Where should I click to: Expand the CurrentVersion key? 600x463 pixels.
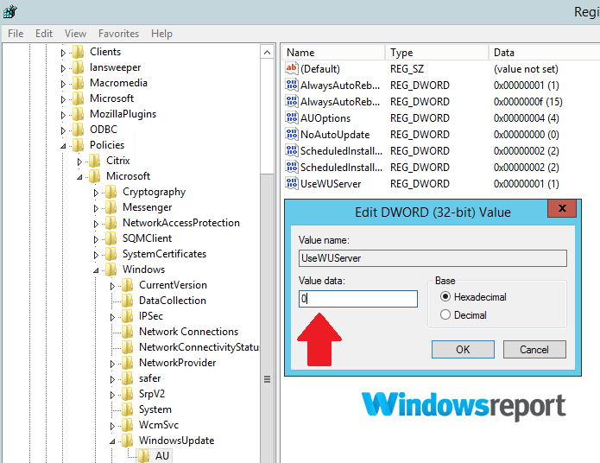(x=112, y=286)
